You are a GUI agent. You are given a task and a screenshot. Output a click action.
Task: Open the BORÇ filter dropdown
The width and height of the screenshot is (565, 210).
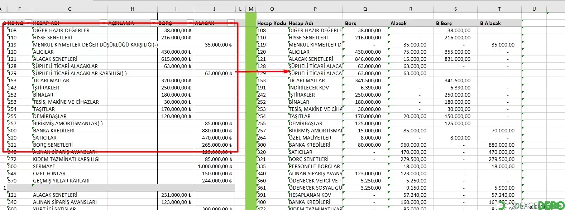pyautogui.click(x=190, y=23)
